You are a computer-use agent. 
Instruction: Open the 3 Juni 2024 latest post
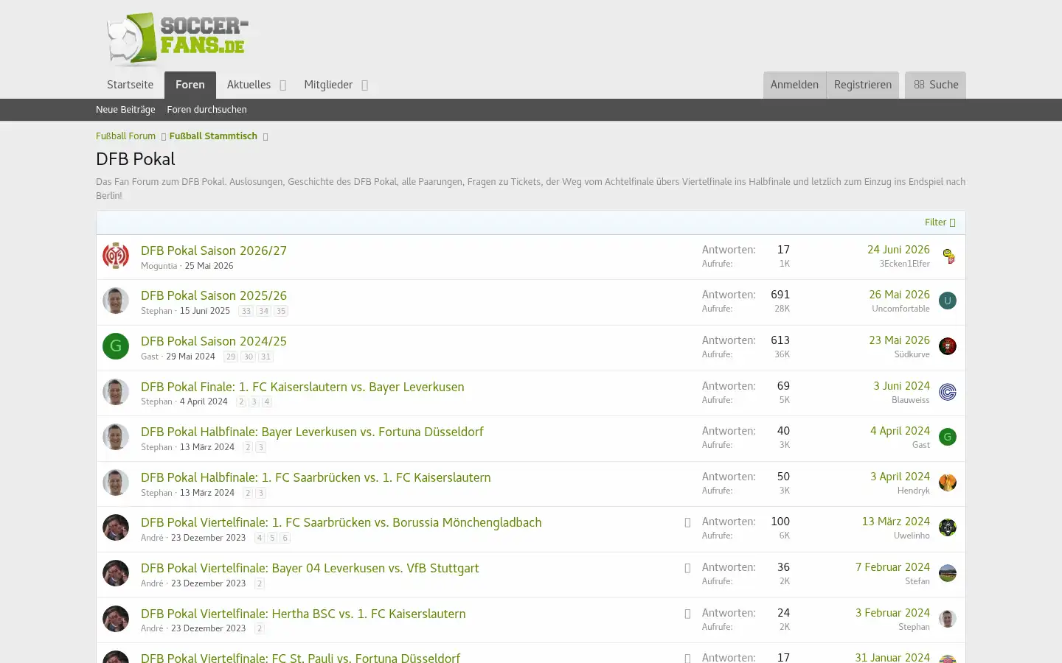coord(902,386)
